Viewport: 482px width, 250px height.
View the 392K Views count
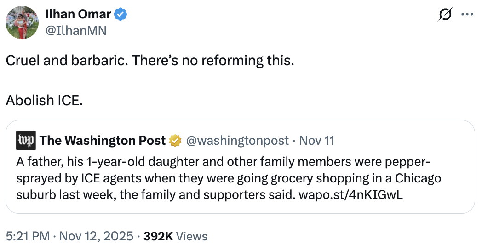click(x=158, y=236)
